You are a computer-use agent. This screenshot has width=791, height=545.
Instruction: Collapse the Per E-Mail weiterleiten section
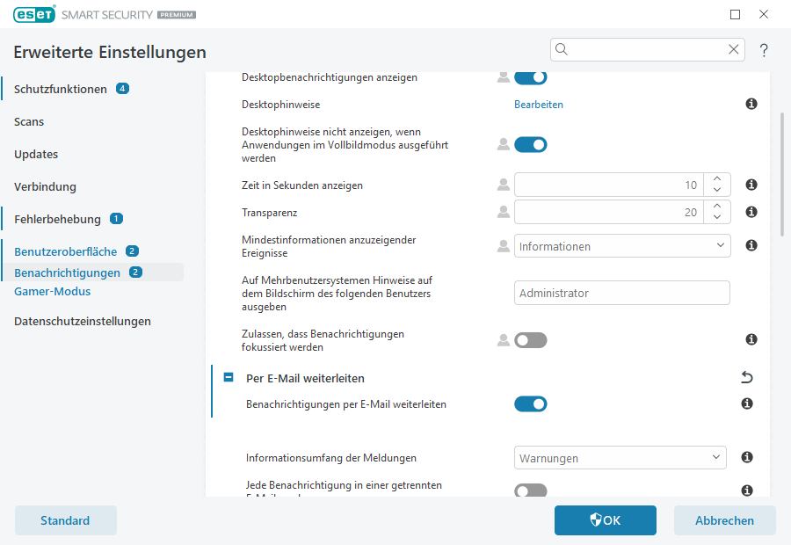(229, 376)
